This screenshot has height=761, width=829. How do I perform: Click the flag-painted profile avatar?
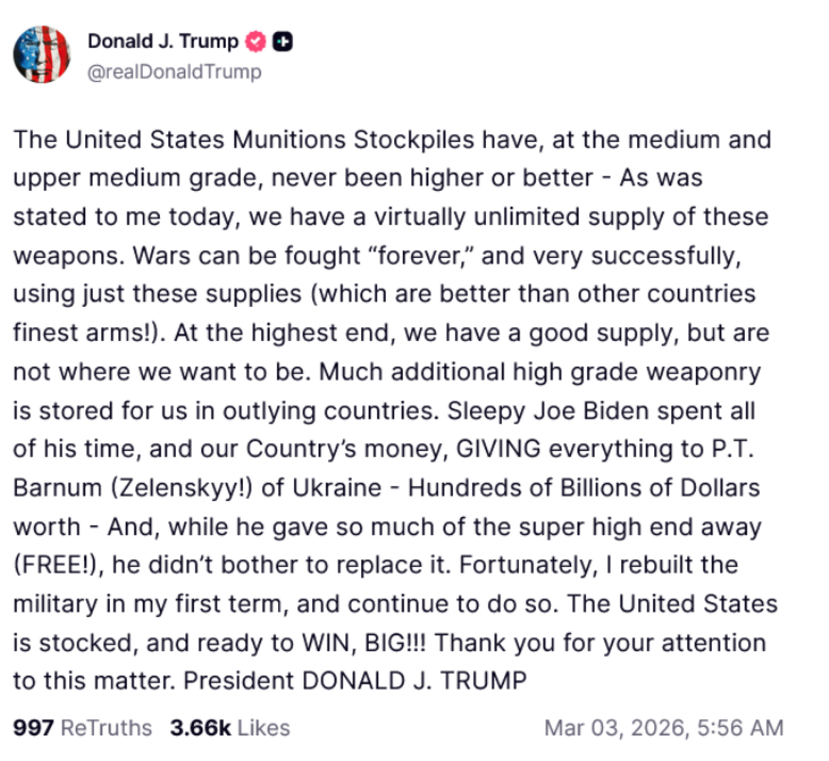(42, 54)
